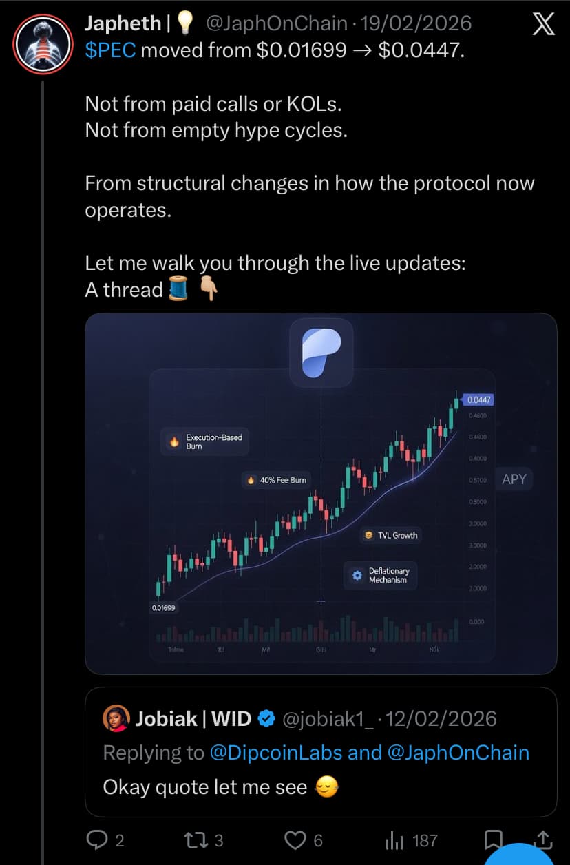Viewport: 570px width, 865px height.
Task: Click the 19/02/2026 post date
Action: pyautogui.click(x=416, y=23)
